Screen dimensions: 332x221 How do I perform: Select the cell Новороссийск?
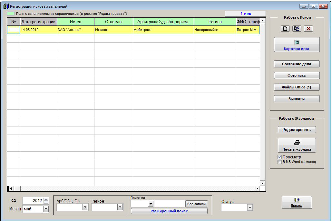(215, 30)
